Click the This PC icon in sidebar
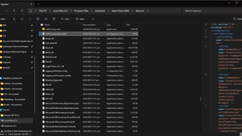Viewport: 242px width, 136px height. (x=1, y=110)
